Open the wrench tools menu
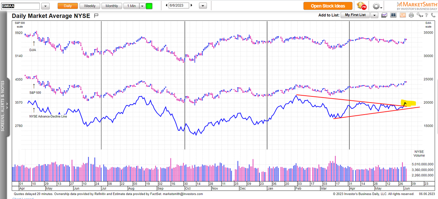The width and height of the screenshot is (438, 199). pyautogui.click(x=419, y=15)
